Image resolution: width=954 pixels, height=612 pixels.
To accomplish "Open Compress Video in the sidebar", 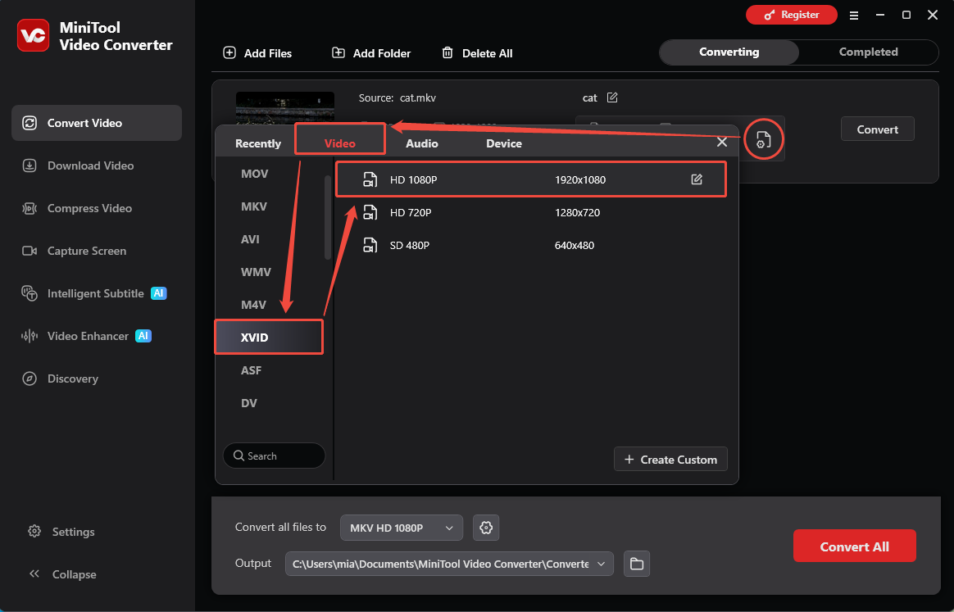I will (77, 208).
